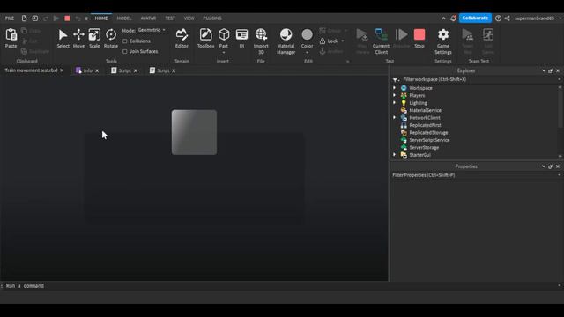
Task: Open the Part dropdown arrow
Action: point(224,53)
